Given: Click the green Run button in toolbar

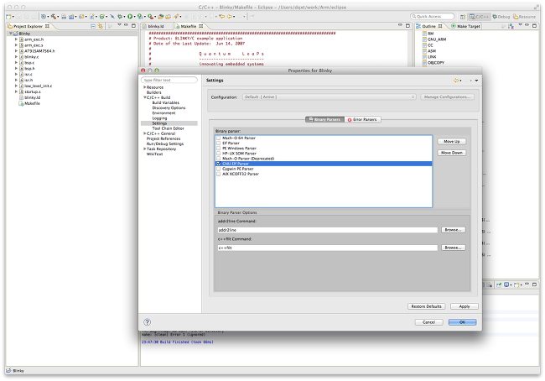Looking at the screenshot, I should [x=130, y=16].
